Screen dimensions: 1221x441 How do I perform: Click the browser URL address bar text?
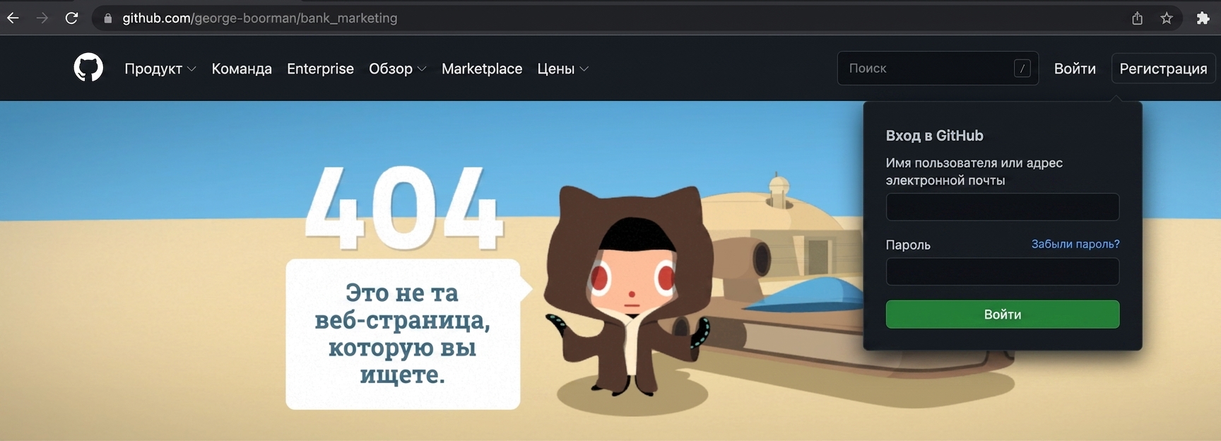(260, 18)
